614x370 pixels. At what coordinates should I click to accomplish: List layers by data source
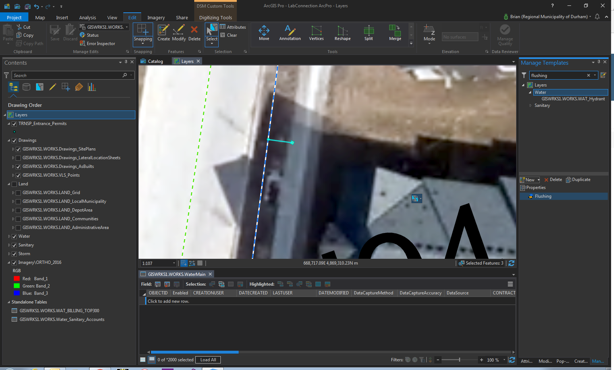(26, 87)
